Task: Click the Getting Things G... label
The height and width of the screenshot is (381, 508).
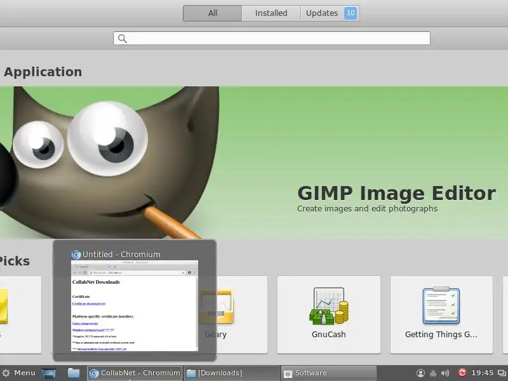Action: tap(441, 335)
